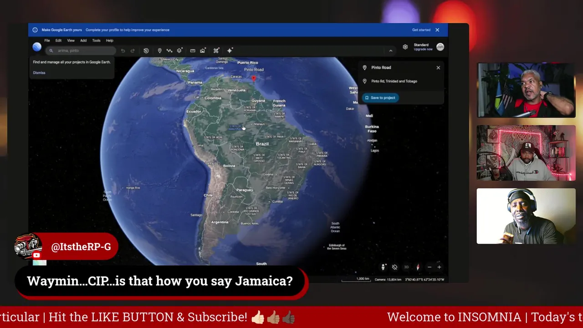
Task: Close the blue profile banner
Action: 437,30
